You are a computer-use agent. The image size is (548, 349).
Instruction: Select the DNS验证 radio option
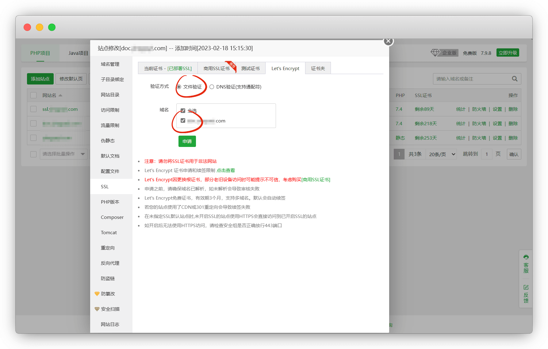coord(212,87)
